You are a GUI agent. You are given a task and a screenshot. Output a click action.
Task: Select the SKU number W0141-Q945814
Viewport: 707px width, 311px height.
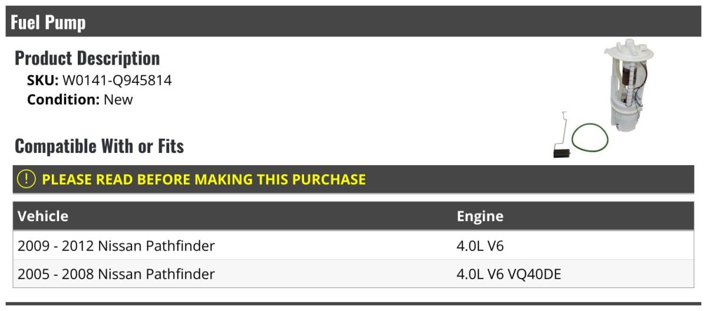pyautogui.click(x=117, y=81)
